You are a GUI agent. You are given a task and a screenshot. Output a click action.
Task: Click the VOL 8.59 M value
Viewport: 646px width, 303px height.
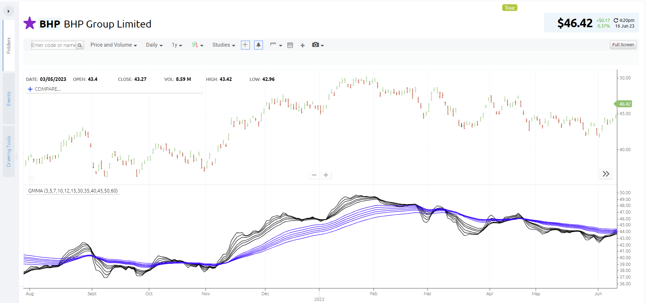click(183, 79)
